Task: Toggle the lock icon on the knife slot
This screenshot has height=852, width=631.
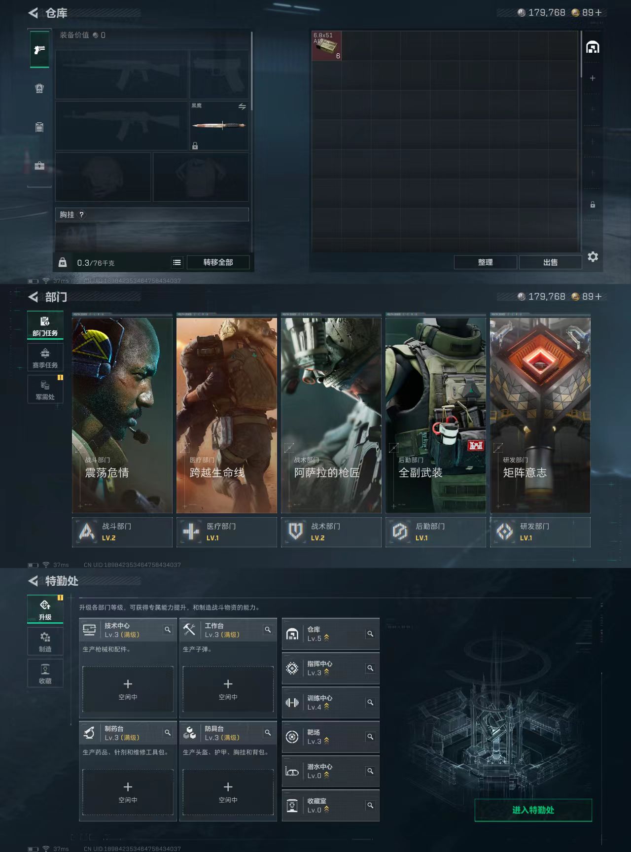Action: pyautogui.click(x=195, y=146)
